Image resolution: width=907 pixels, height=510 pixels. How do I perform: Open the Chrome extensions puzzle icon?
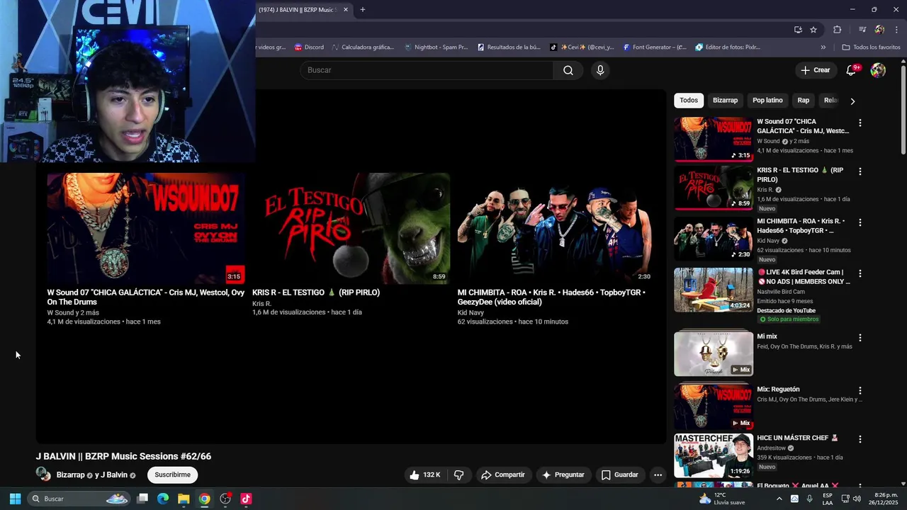click(837, 30)
